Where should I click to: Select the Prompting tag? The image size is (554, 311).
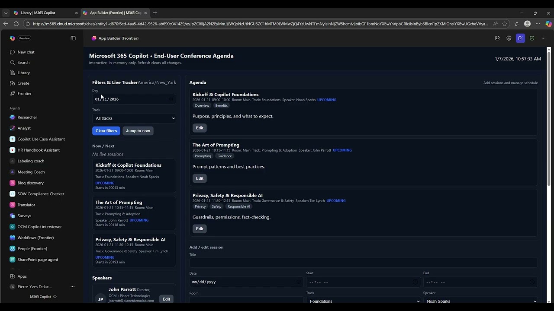203,156
